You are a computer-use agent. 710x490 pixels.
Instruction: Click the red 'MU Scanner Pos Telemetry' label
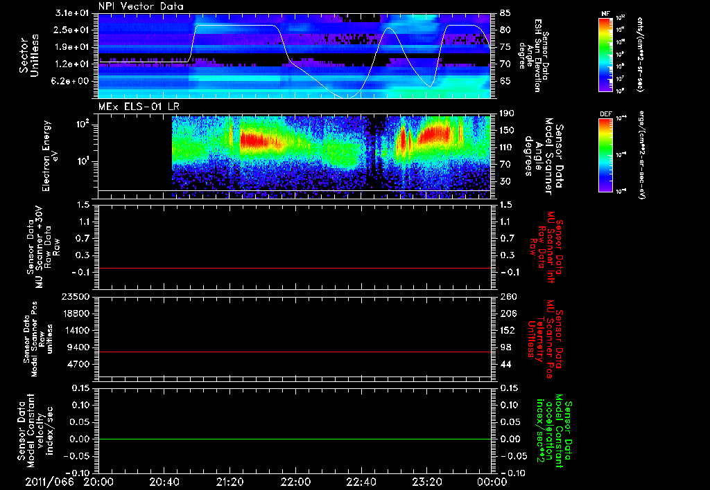click(546, 339)
